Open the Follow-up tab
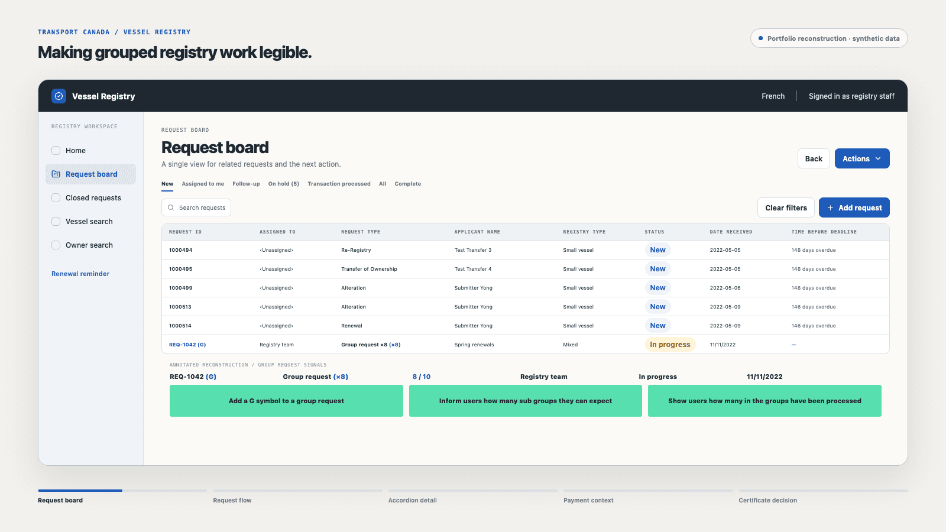Viewport: 946px width, 532px height. click(x=246, y=184)
